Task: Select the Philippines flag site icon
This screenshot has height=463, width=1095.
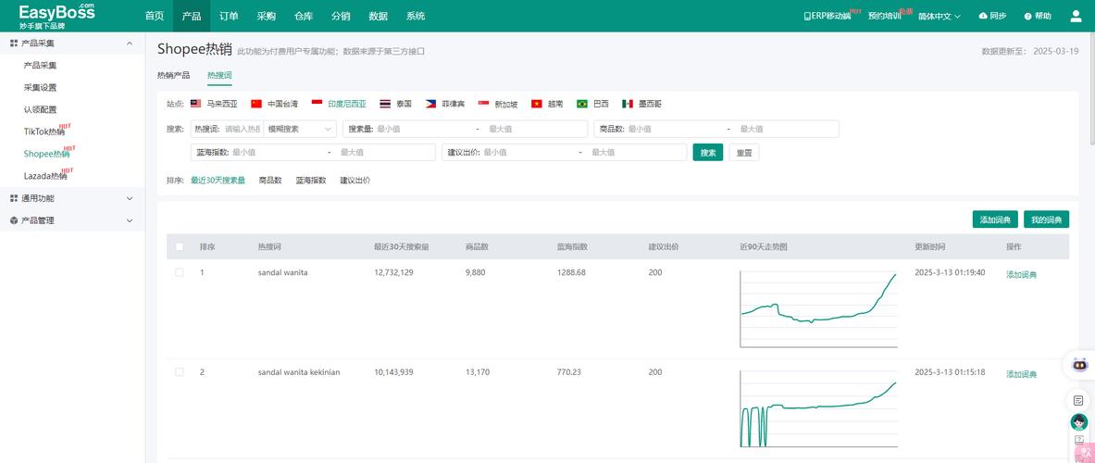Action: pos(430,104)
